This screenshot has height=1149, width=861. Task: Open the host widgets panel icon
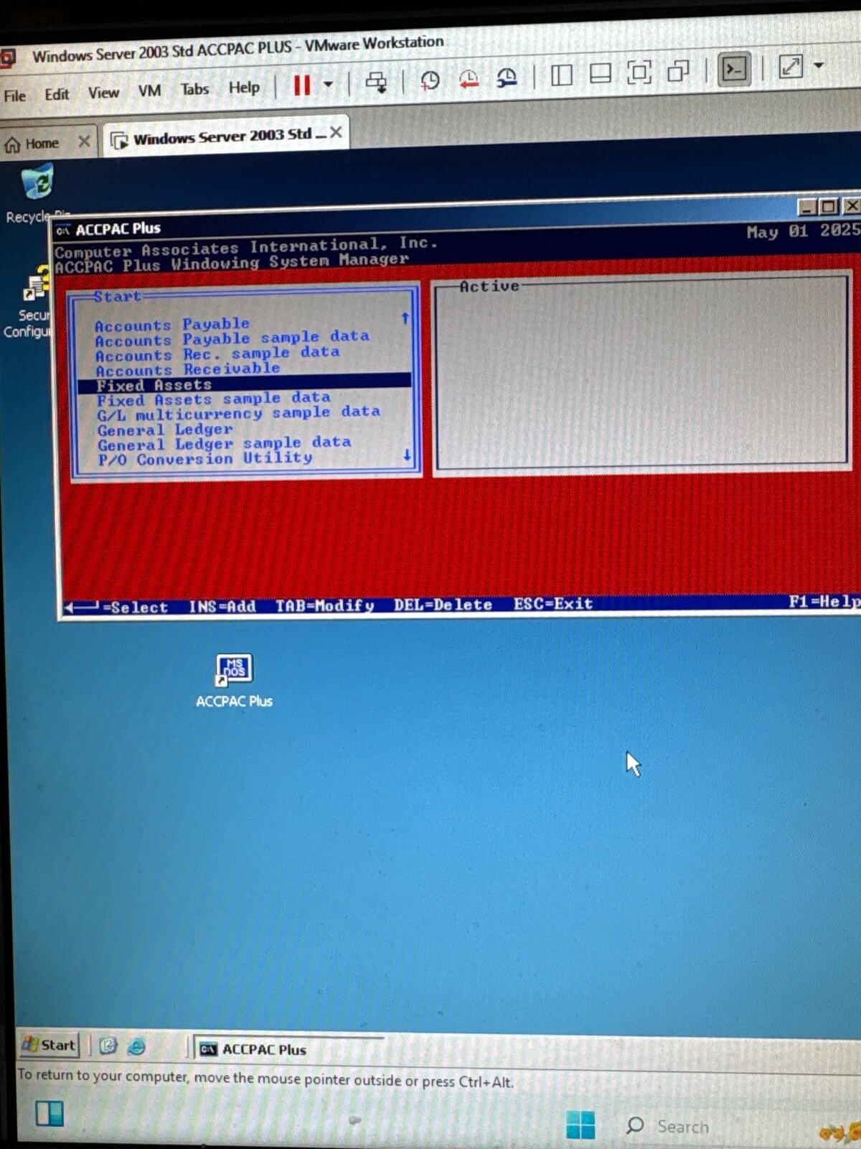tap(49, 1114)
